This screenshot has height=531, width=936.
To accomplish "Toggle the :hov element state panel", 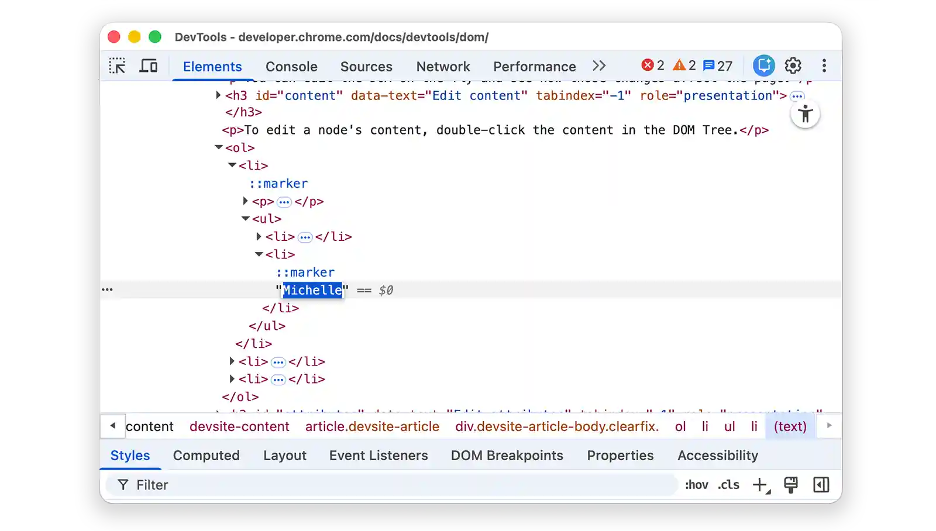I will (x=696, y=485).
